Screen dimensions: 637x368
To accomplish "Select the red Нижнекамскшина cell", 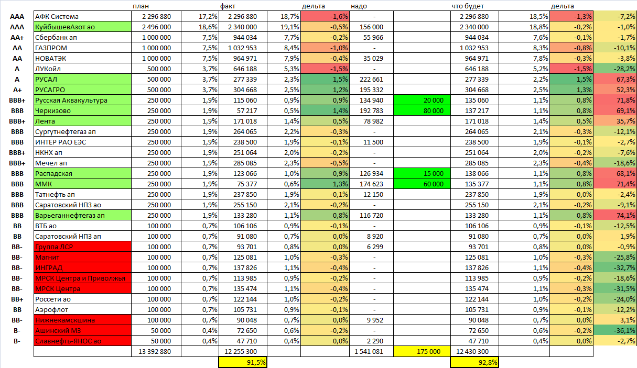I will (x=82, y=320).
